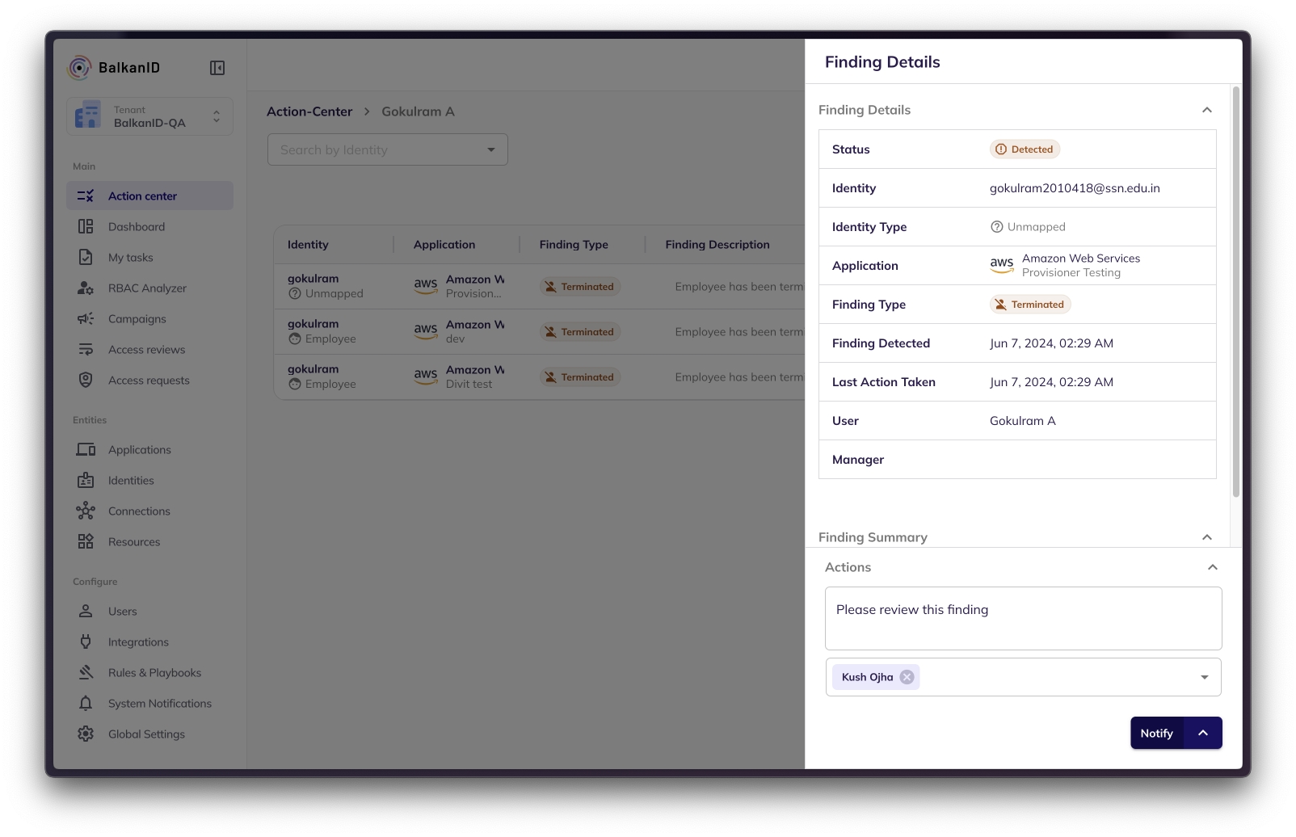Click the RBAC Analyzer people icon
The width and height of the screenshot is (1296, 837).
coord(86,288)
